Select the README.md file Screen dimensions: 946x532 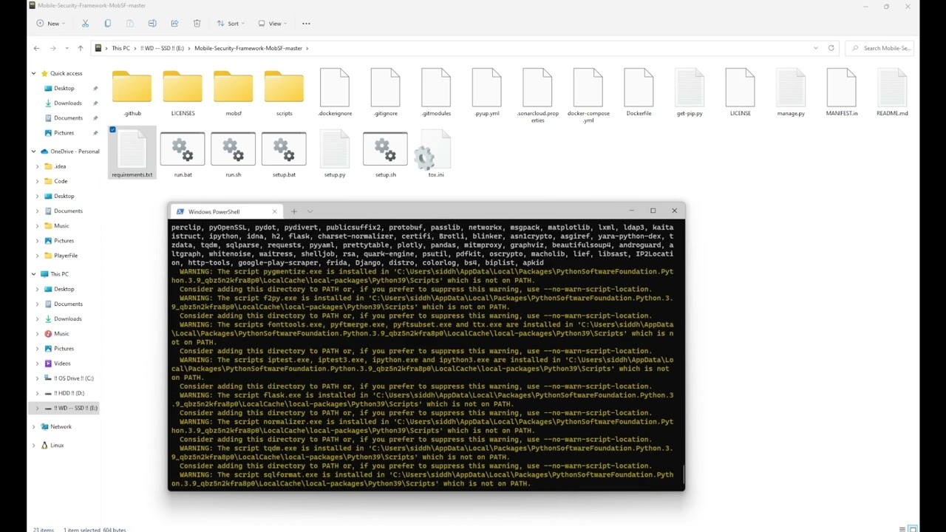click(892, 93)
